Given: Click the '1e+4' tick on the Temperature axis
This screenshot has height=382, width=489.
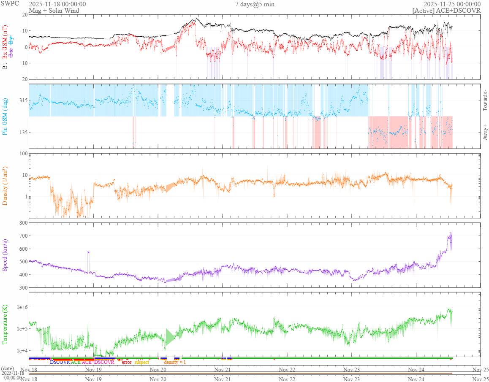Looking at the screenshot, I should coord(22,350).
